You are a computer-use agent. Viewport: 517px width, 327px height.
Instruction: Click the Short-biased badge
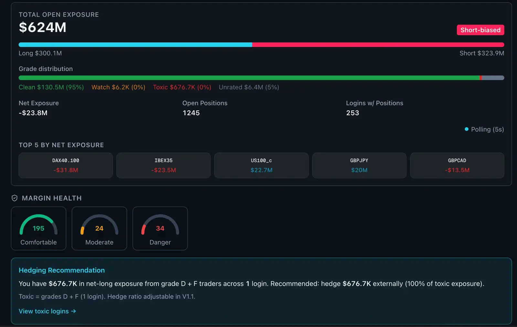tap(480, 30)
